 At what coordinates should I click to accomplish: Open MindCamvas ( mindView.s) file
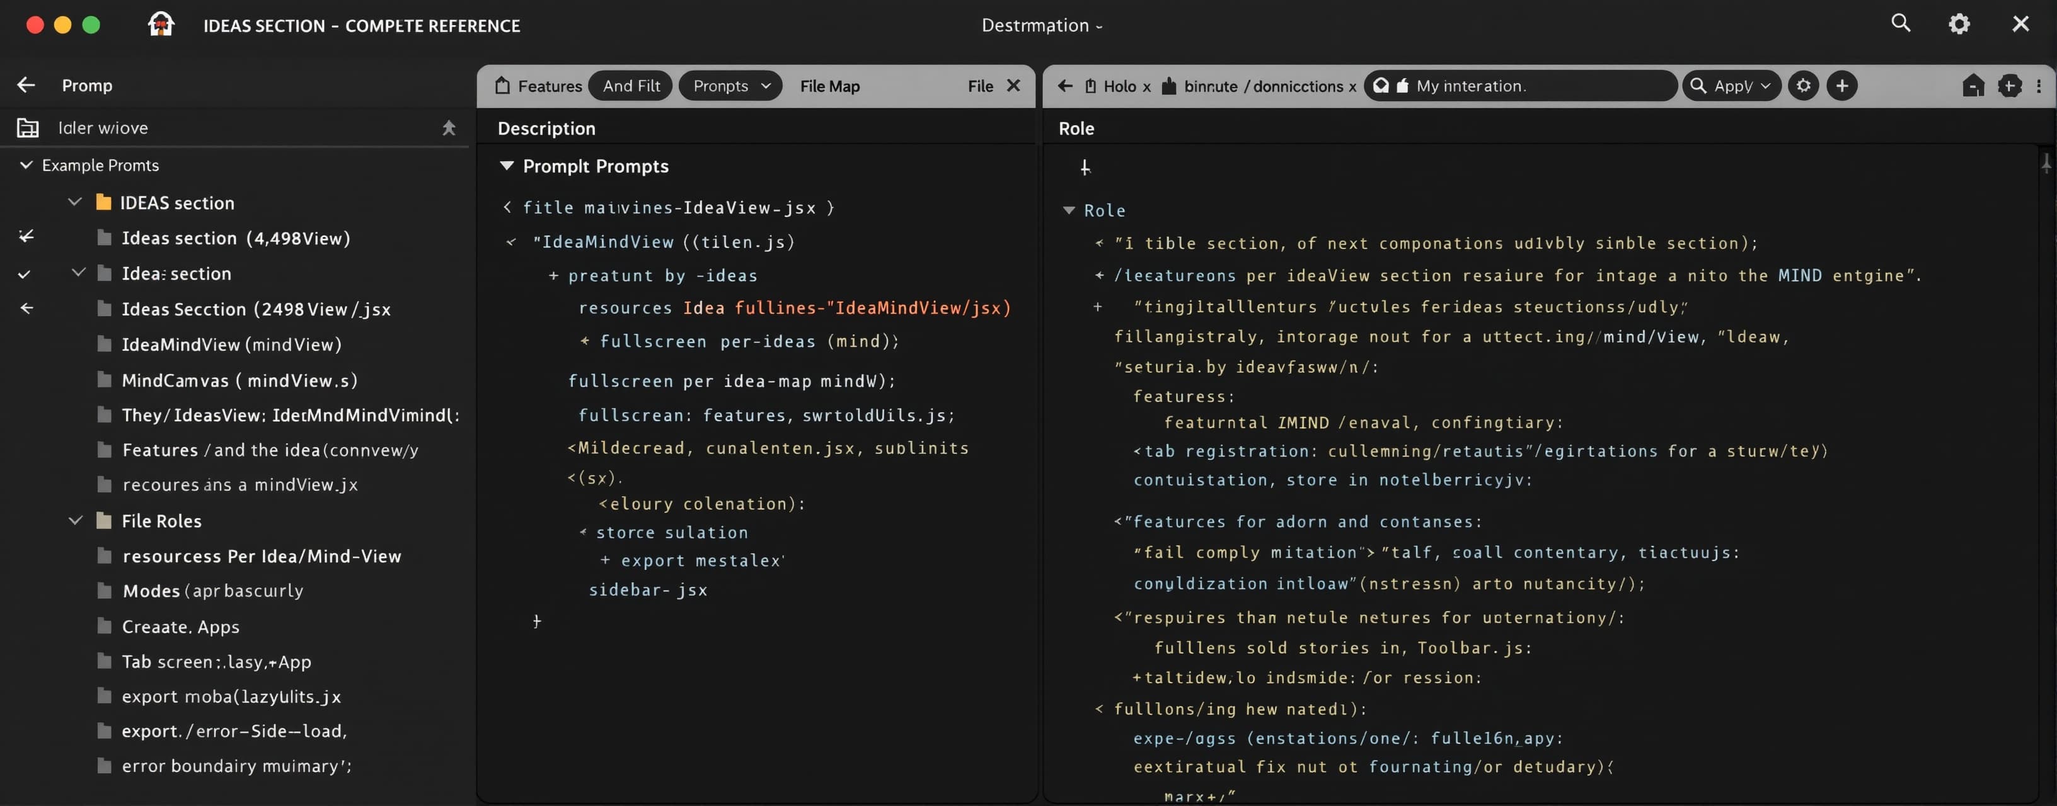[x=239, y=380]
